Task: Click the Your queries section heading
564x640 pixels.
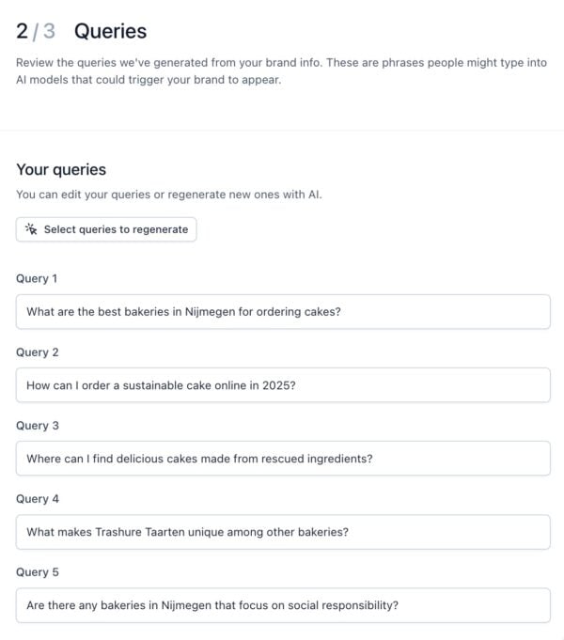Action: pyautogui.click(x=61, y=170)
